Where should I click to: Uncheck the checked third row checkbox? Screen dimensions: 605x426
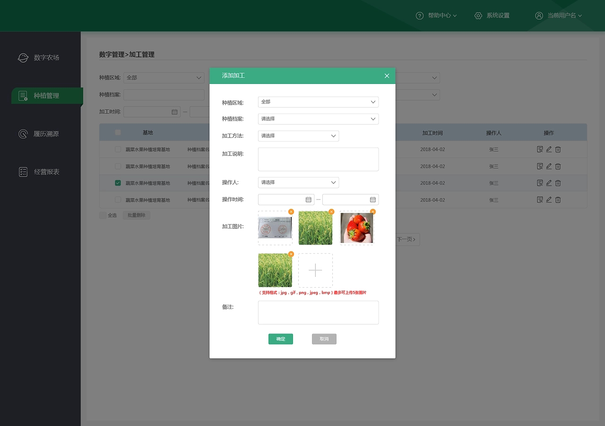pyautogui.click(x=118, y=183)
